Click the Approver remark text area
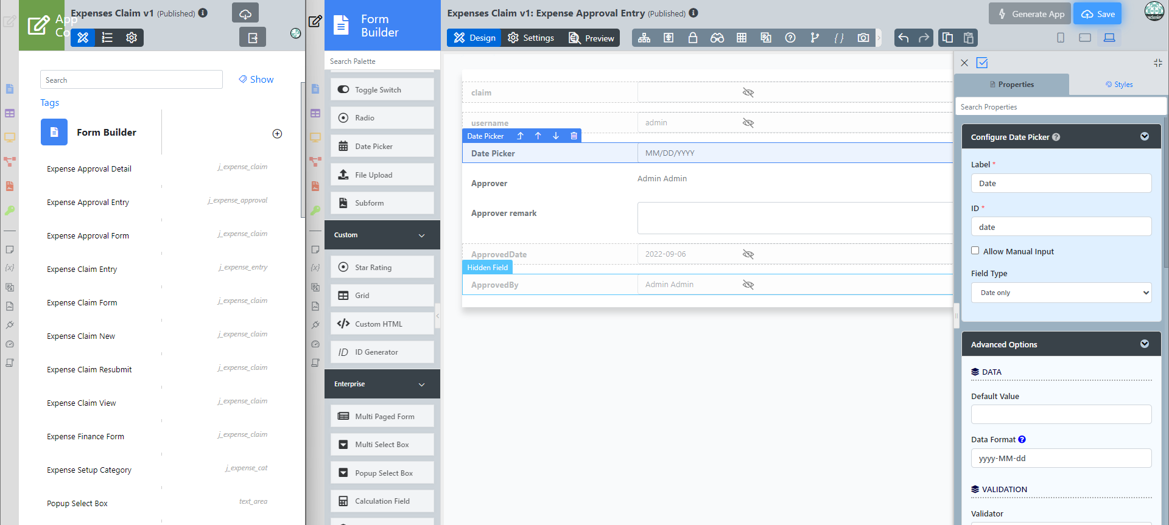The height and width of the screenshot is (525, 1169). [795, 218]
